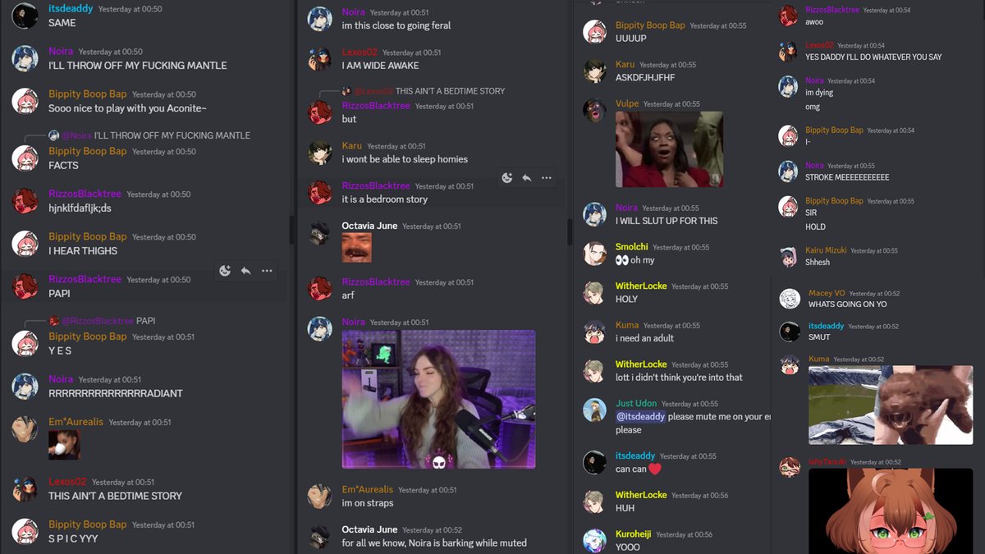Screen dimensions: 985x554
Task: Click Macey VO's profile avatar
Action: tap(790, 299)
